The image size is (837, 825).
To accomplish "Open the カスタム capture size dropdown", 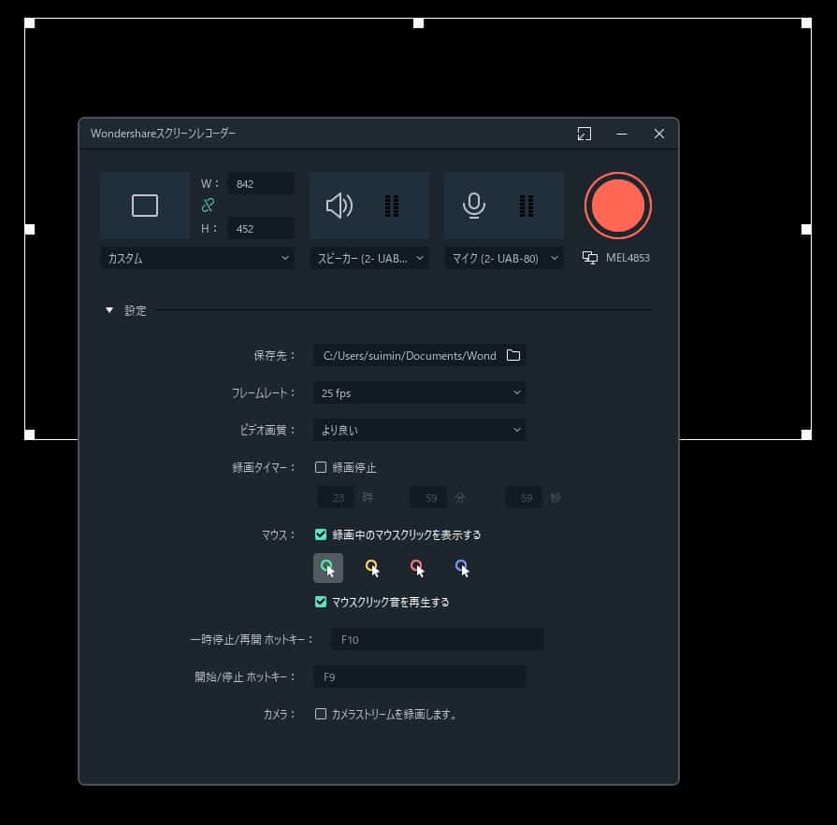I will click(197, 258).
